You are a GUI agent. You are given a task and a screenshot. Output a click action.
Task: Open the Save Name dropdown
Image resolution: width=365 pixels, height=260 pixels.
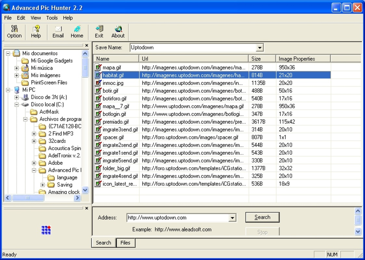[259, 48]
